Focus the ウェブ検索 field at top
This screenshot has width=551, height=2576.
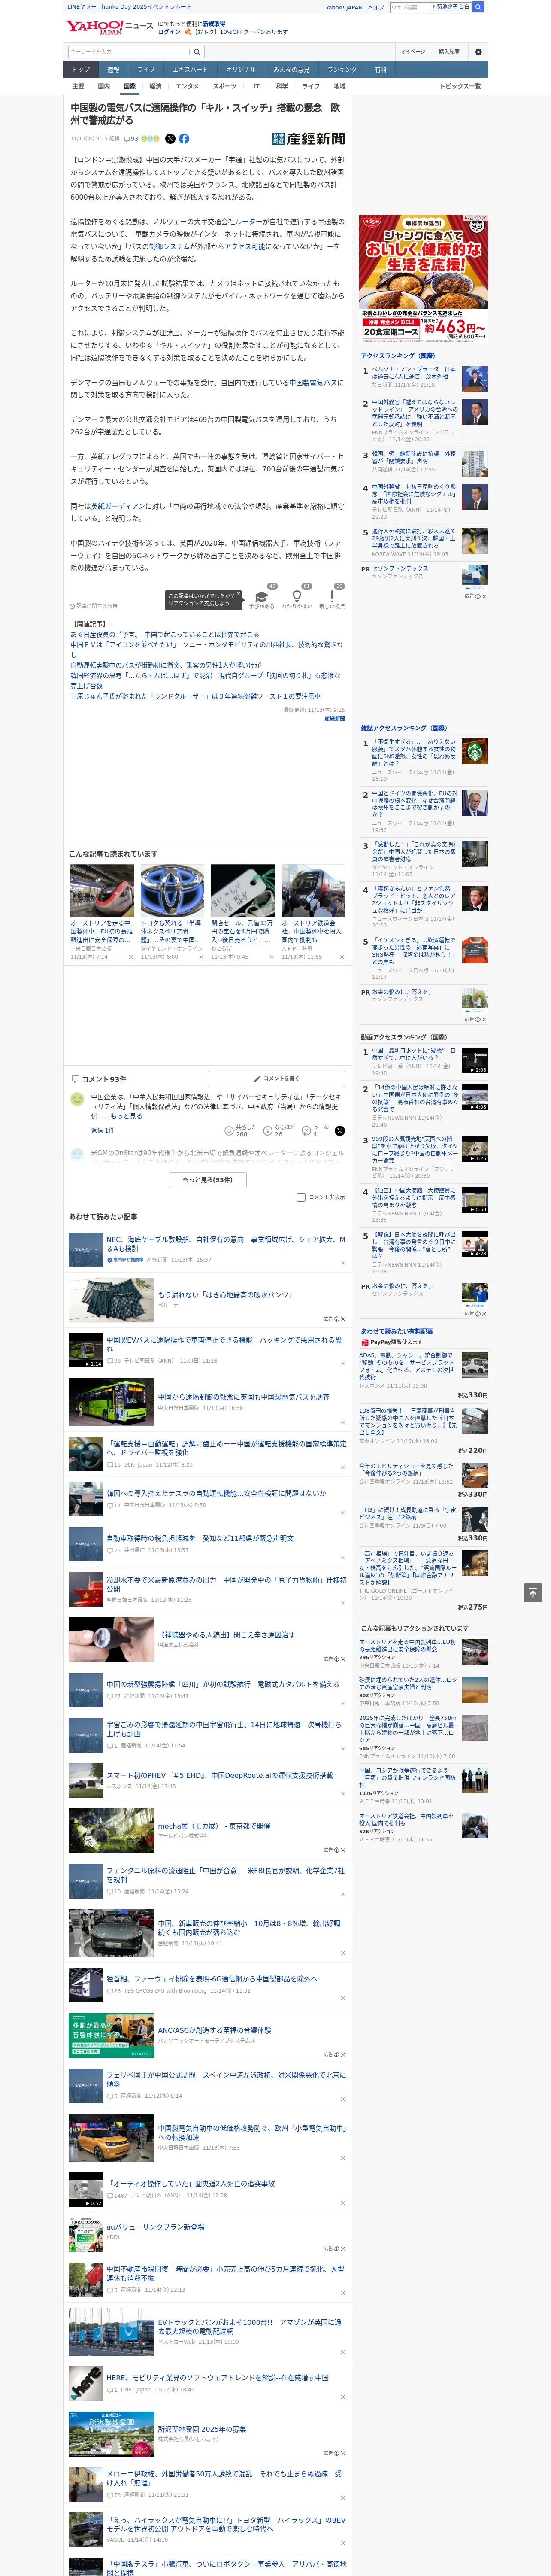click(x=410, y=7)
